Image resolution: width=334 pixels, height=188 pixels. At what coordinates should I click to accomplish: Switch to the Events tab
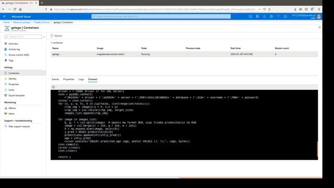click(x=55, y=79)
